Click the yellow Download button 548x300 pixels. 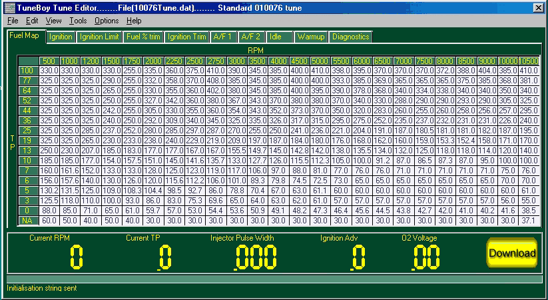511,253
